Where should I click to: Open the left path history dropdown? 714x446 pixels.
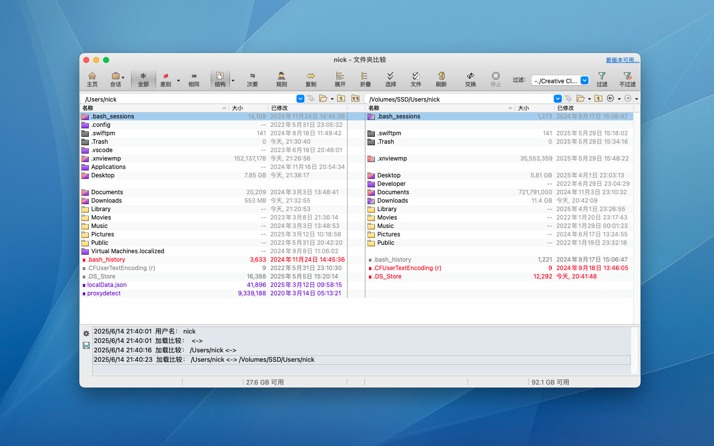tap(300, 99)
